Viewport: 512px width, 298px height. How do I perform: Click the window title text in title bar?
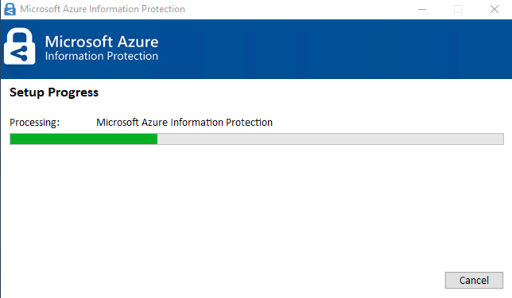pos(102,10)
